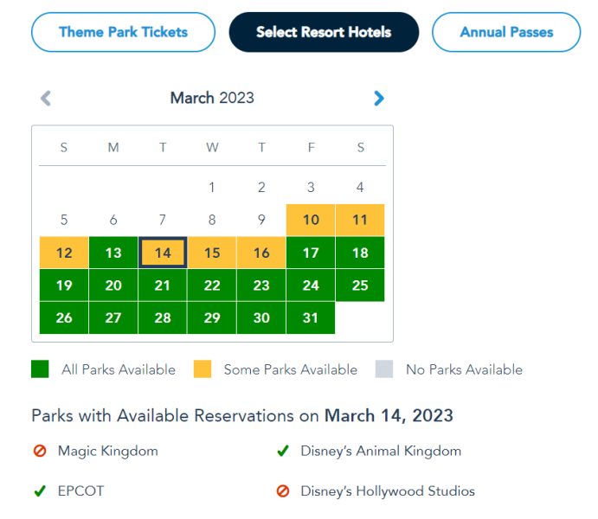Select March 12 date cell
Image resolution: width=598 pixels, height=519 pixels.
tap(64, 253)
